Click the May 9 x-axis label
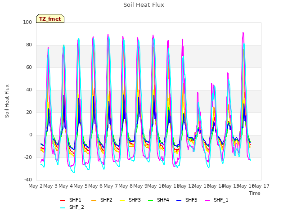The height and width of the screenshot is (216, 288). [x=140, y=186]
